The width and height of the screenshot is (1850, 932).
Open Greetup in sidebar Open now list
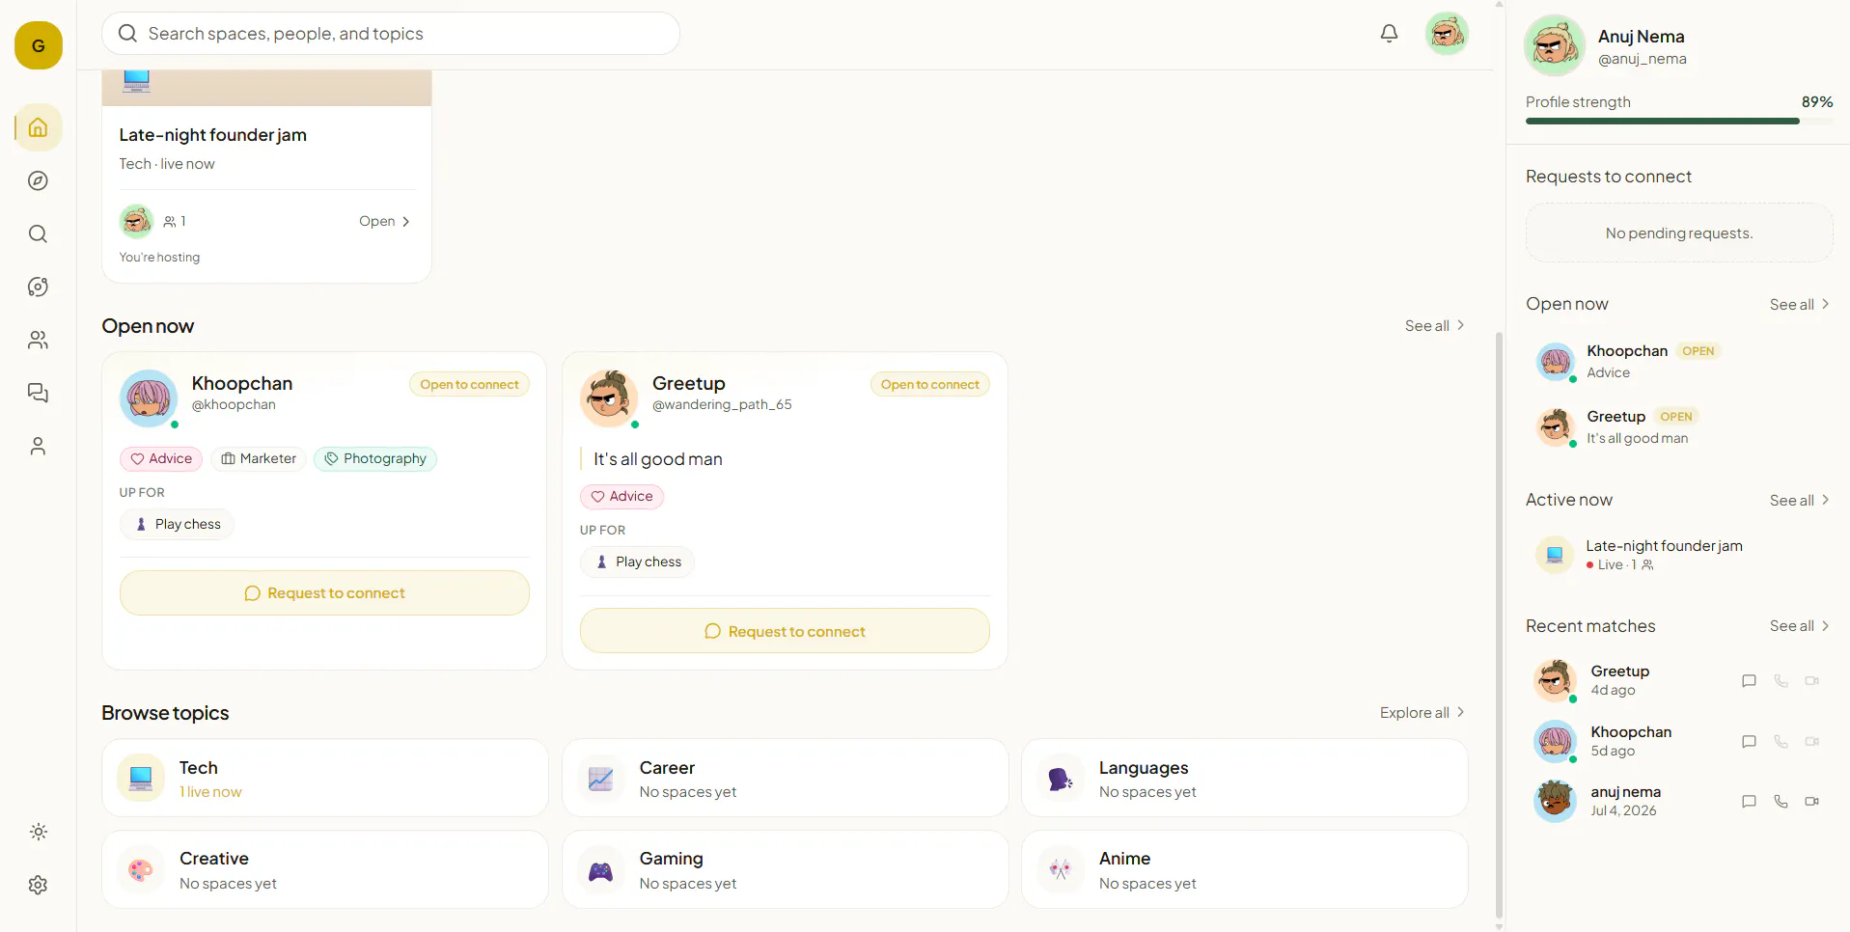pos(1679,427)
